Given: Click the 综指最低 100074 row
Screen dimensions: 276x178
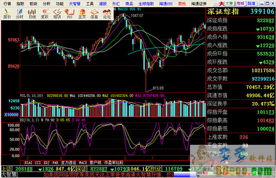Looking at the screenshot, I should [241, 129].
